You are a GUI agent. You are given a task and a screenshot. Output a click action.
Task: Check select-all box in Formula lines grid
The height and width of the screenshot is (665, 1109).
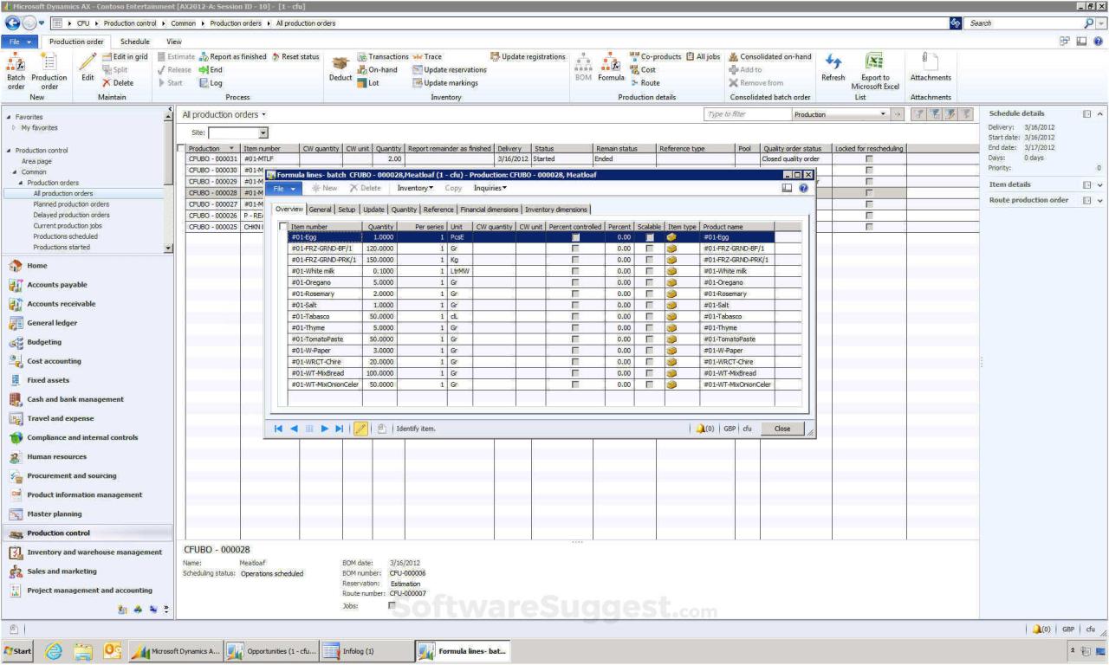[x=282, y=227]
